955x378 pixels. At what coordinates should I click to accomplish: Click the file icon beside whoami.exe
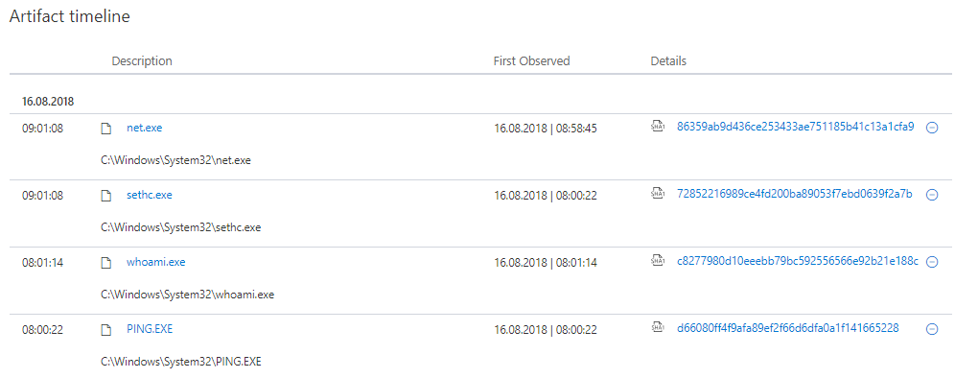[x=106, y=263]
